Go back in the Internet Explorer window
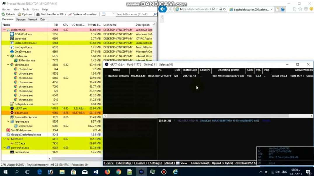Image resolution: width=314 pixels, height=176 pixels. pyautogui.click(x=163, y=9)
